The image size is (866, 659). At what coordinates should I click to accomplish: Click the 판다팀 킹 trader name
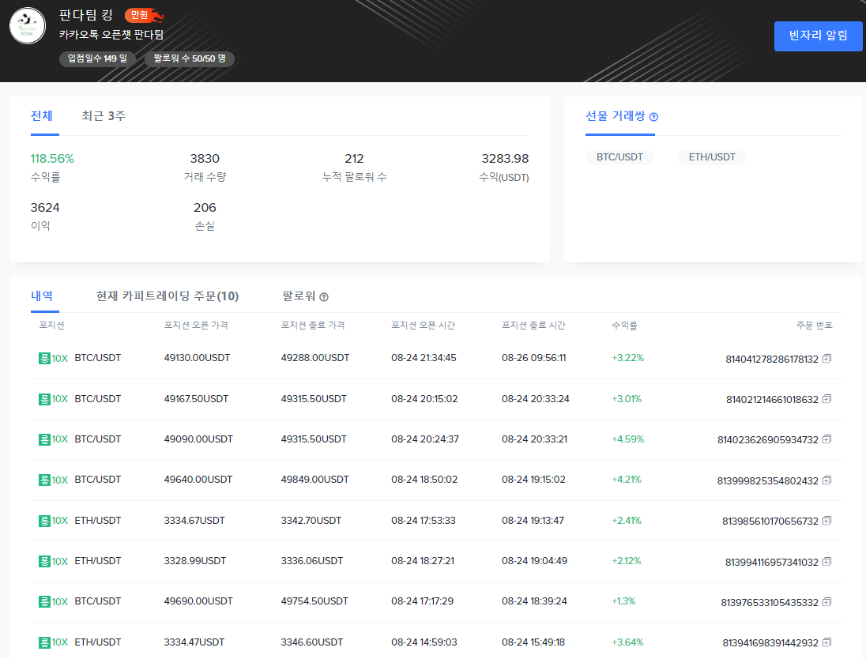click(x=86, y=15)
